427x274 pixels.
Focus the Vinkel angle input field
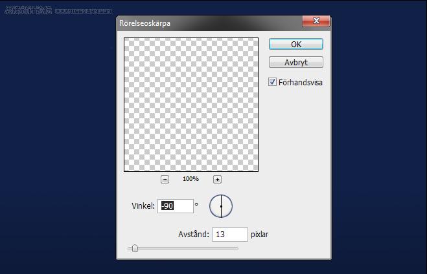click(x=176, y=206)
